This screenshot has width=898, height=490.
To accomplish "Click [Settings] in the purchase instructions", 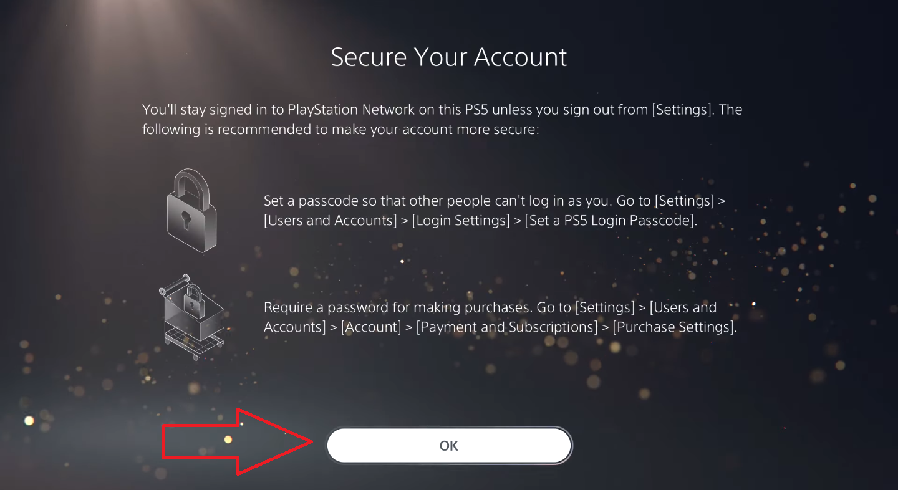I will (604, 308).
